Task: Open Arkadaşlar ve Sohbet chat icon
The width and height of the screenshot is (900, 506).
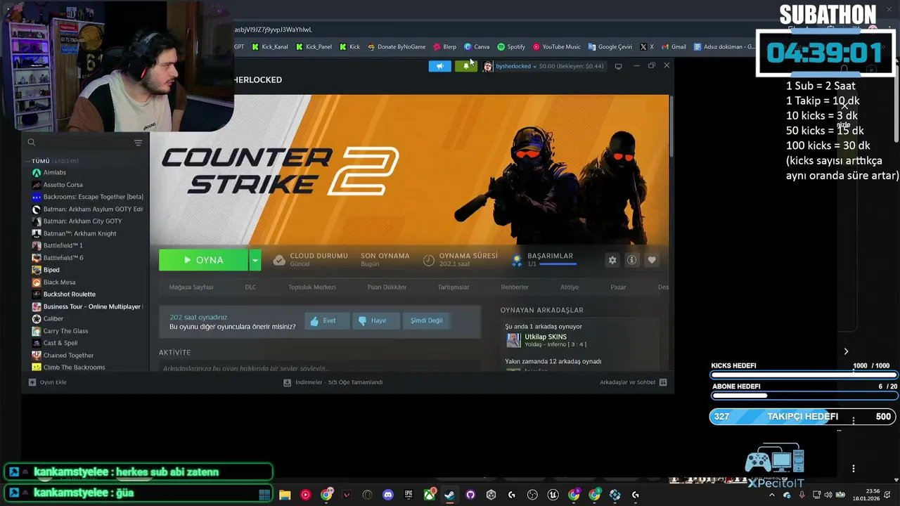Action: pos(663,382)
